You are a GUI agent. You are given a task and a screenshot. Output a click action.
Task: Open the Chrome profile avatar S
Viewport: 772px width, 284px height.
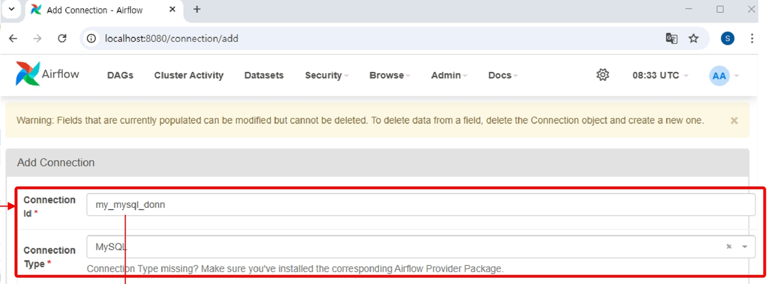click(x=727, y=38)
